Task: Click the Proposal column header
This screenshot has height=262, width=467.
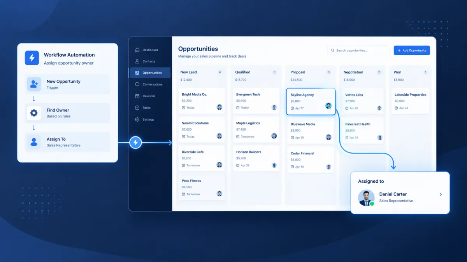Action: [x=298, y=72]
